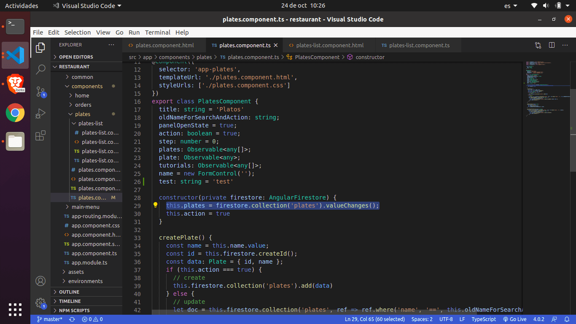Click the Manage gear icon
This screenshot has width=576, height=324.
(x=40, y=303)
